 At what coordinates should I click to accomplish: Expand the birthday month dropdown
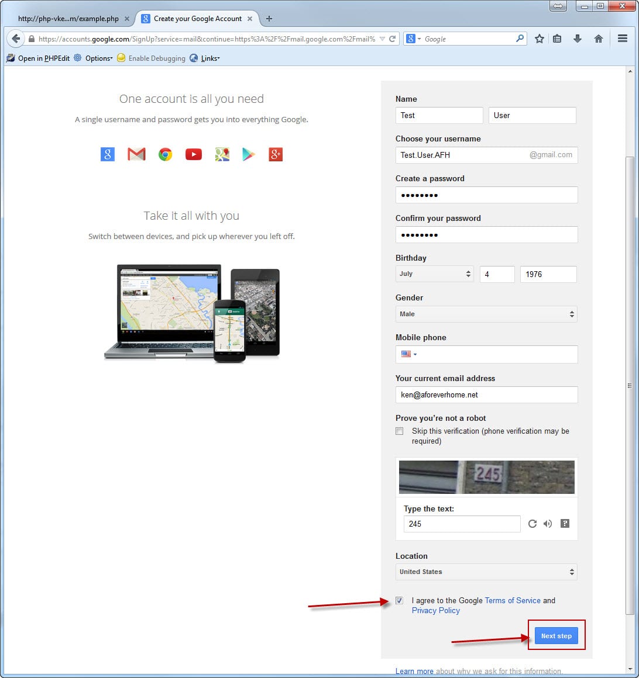(435, 274)
